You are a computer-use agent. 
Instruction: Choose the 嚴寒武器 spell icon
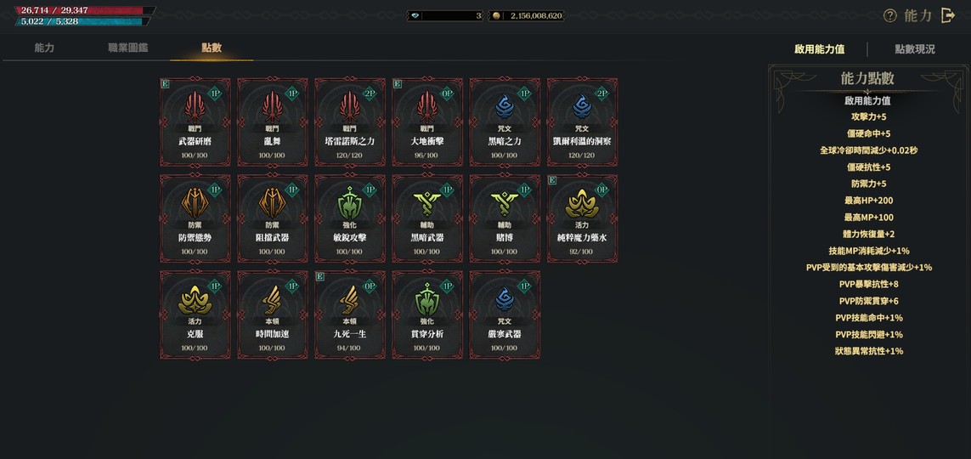pos(505,299)
